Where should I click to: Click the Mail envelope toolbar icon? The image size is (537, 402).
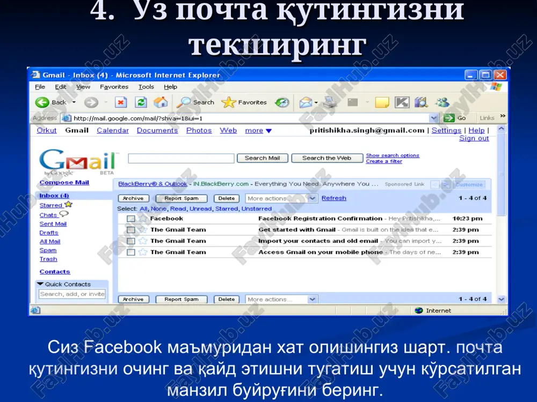tap(306, 102)
